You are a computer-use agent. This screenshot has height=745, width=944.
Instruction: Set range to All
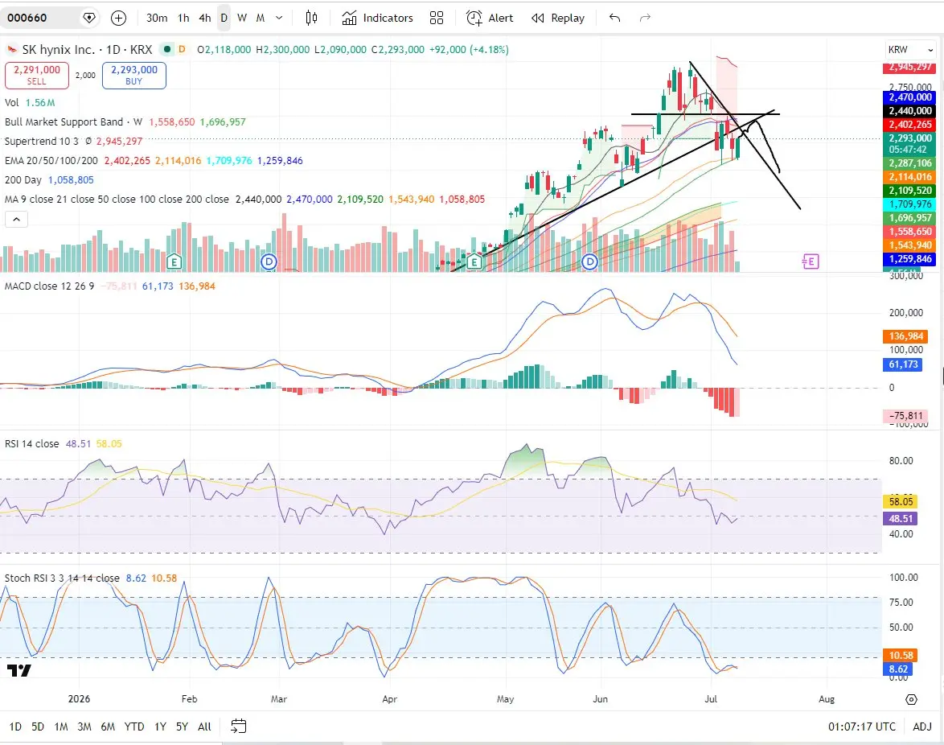[x=205, y=726]
